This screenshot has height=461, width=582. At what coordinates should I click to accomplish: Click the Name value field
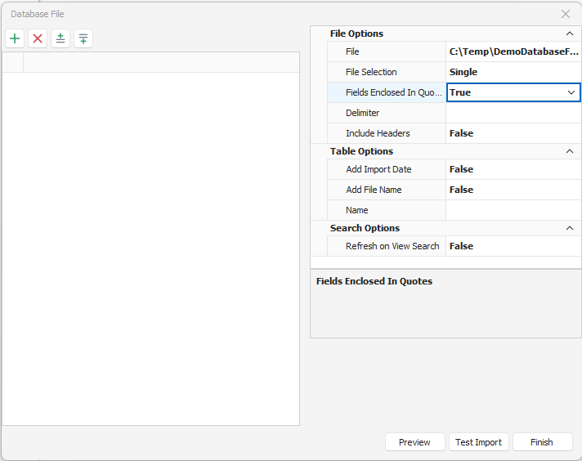[x=513, y=210]
